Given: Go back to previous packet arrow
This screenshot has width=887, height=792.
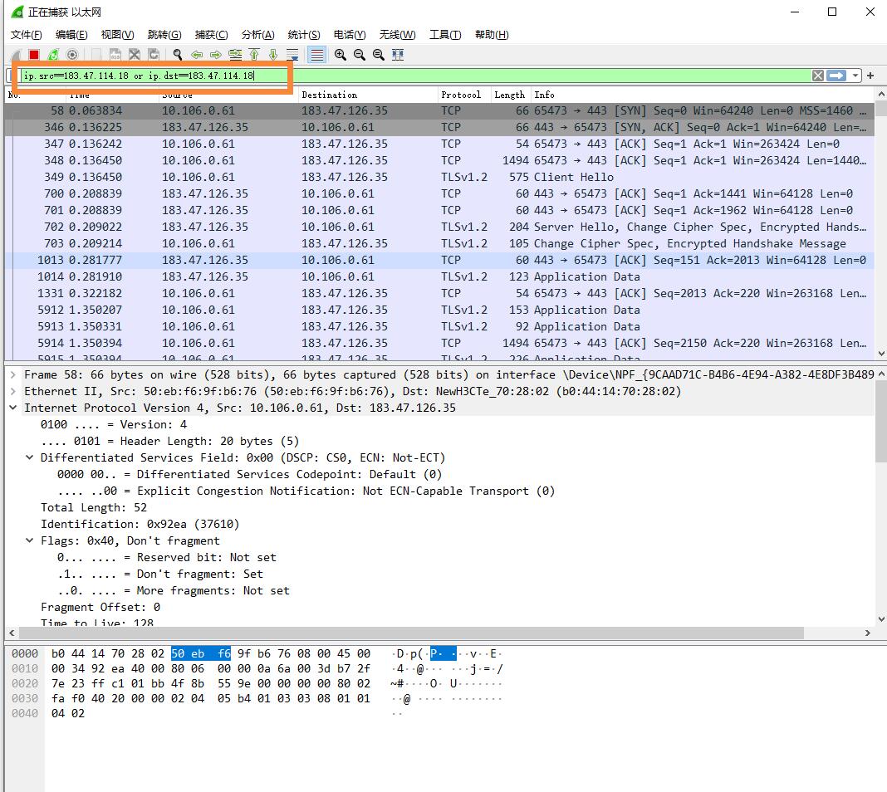Looking at the screenshot, I should [197, 55].
